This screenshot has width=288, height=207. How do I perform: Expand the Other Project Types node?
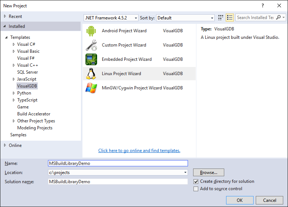[x=14, y=121]
